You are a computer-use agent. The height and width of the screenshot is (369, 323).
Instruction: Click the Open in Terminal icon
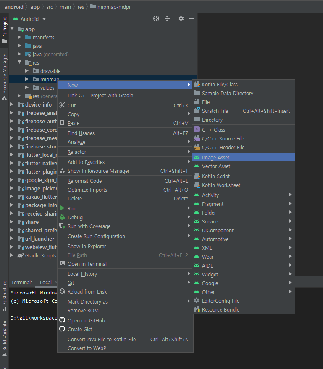tap(62, 264)
